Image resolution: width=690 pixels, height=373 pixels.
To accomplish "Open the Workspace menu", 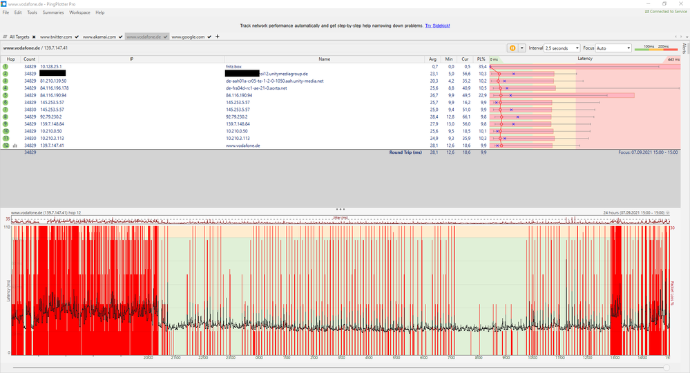I will click(x=79, y=12).
